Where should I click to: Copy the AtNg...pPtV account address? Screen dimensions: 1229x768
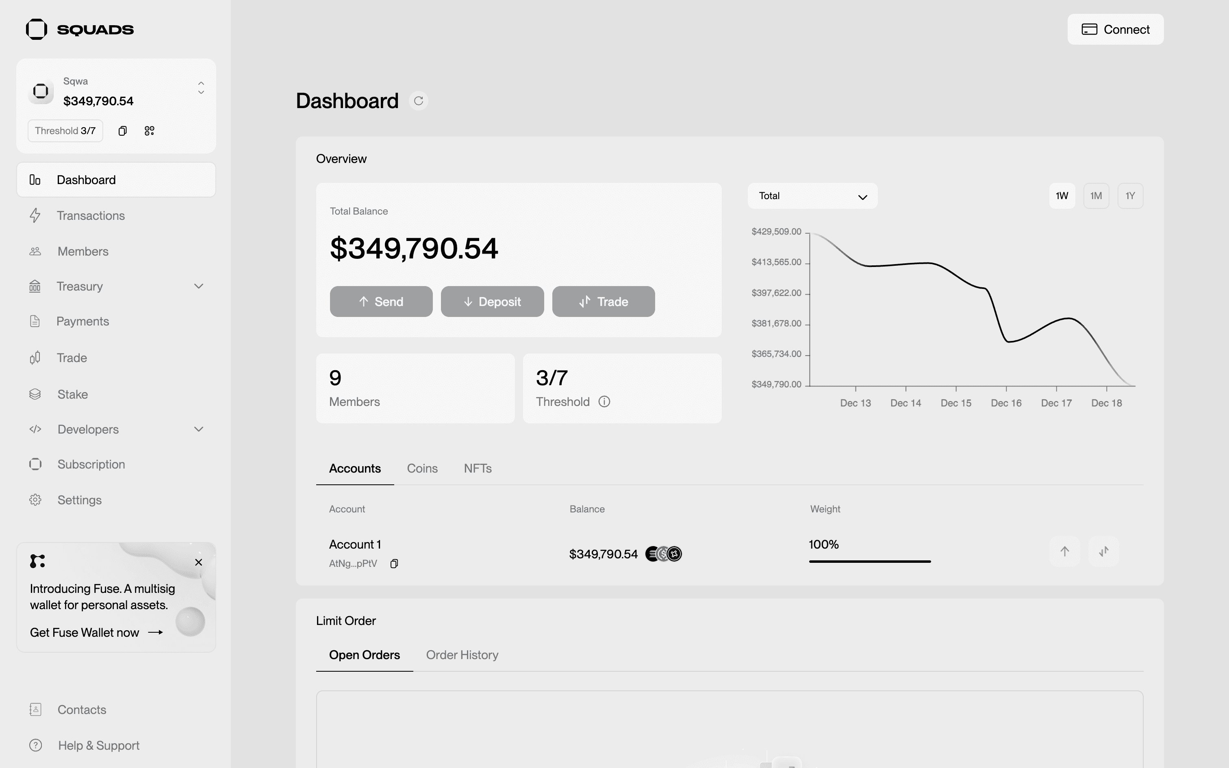[x=394, y=564]
